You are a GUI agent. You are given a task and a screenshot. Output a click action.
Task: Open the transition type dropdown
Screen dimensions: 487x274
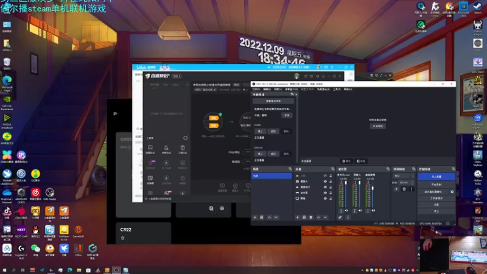click(404, 176)
